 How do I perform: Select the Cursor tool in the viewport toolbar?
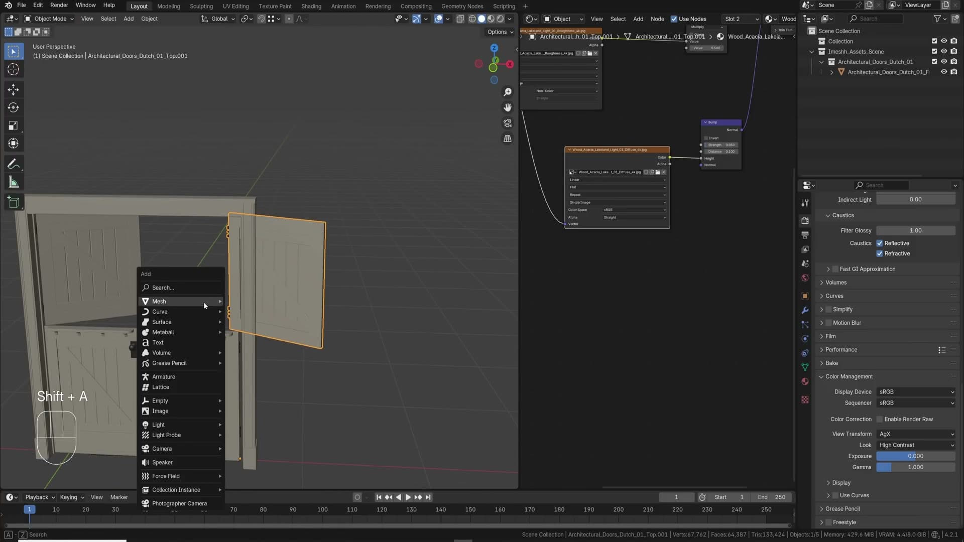click(x=14, y=70)
